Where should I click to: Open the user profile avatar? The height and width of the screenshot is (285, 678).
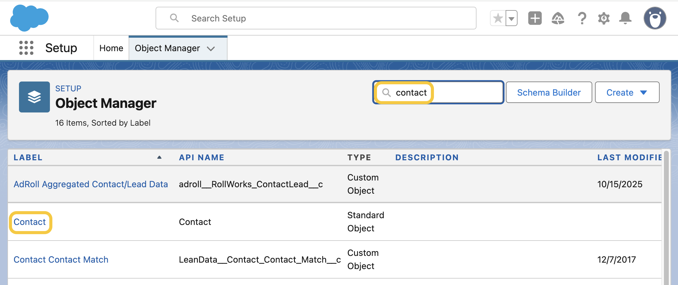pyautogui.click(x=655, y=18)
